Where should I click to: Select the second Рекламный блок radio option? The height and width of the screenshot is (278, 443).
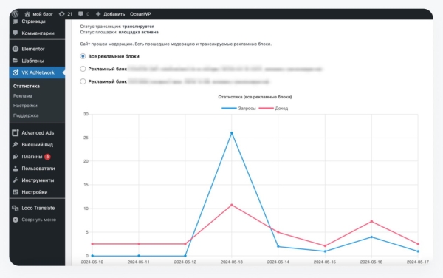[x=83, y=81]
